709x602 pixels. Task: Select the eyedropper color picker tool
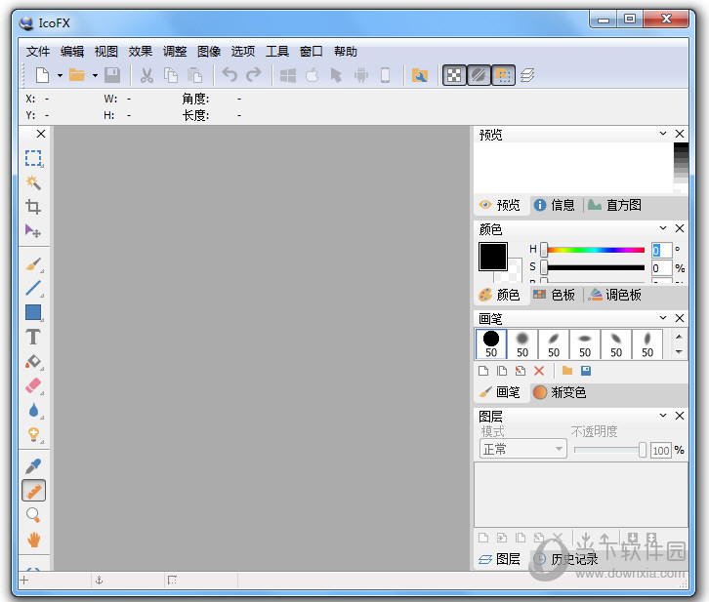pos(33,466)
